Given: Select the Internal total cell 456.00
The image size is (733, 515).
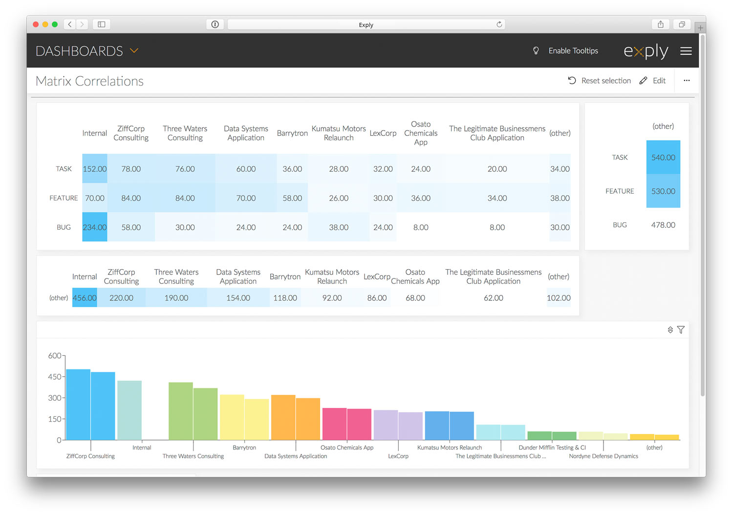Looking at the screenshot, I should (x=85, y=298).
